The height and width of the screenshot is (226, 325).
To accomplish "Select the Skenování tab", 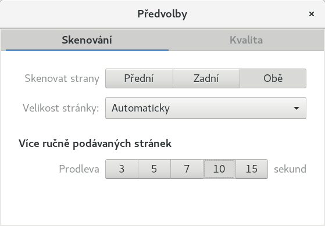I will [87, 40].
